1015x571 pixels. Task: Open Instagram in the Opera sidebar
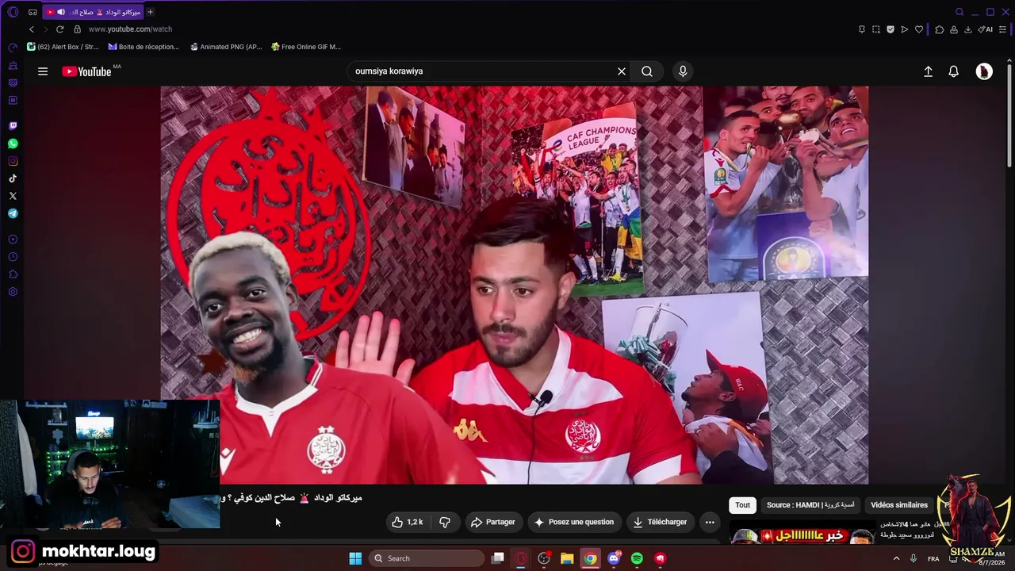point(13,161)
